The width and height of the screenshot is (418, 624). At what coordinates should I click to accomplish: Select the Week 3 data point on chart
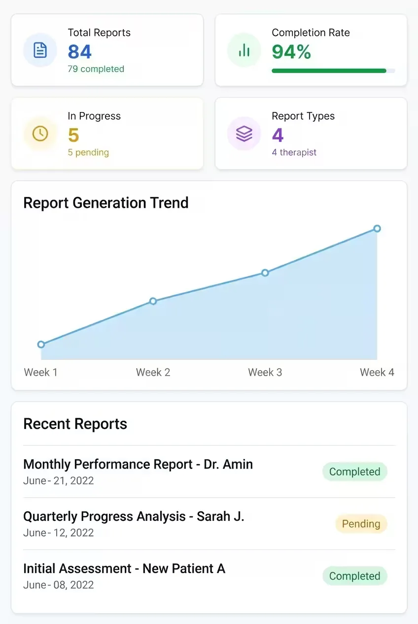[265, 273]
